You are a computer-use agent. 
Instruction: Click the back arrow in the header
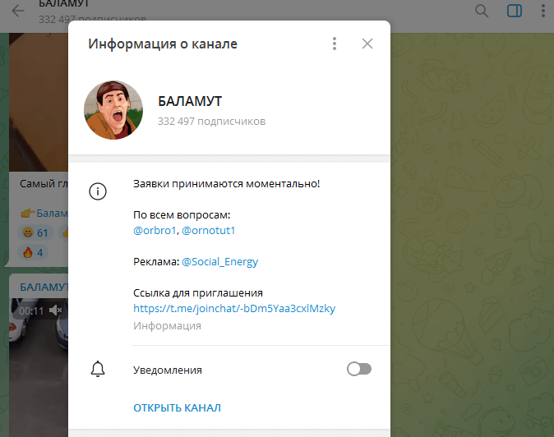18,11
